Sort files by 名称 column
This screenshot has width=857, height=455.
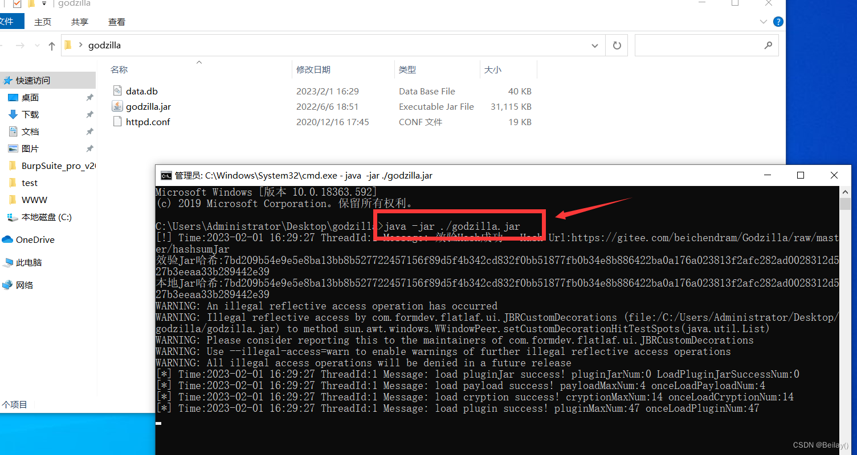click(119, 69)
